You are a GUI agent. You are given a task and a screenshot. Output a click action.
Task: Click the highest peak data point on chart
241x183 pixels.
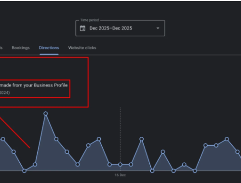46,114
